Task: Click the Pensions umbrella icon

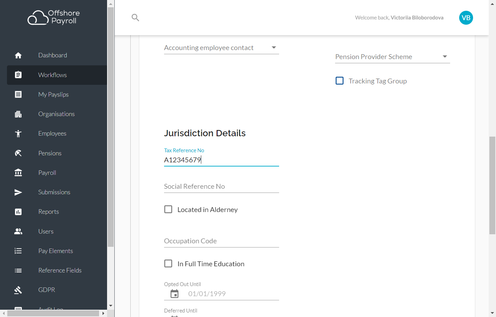Action: [18, 153]
